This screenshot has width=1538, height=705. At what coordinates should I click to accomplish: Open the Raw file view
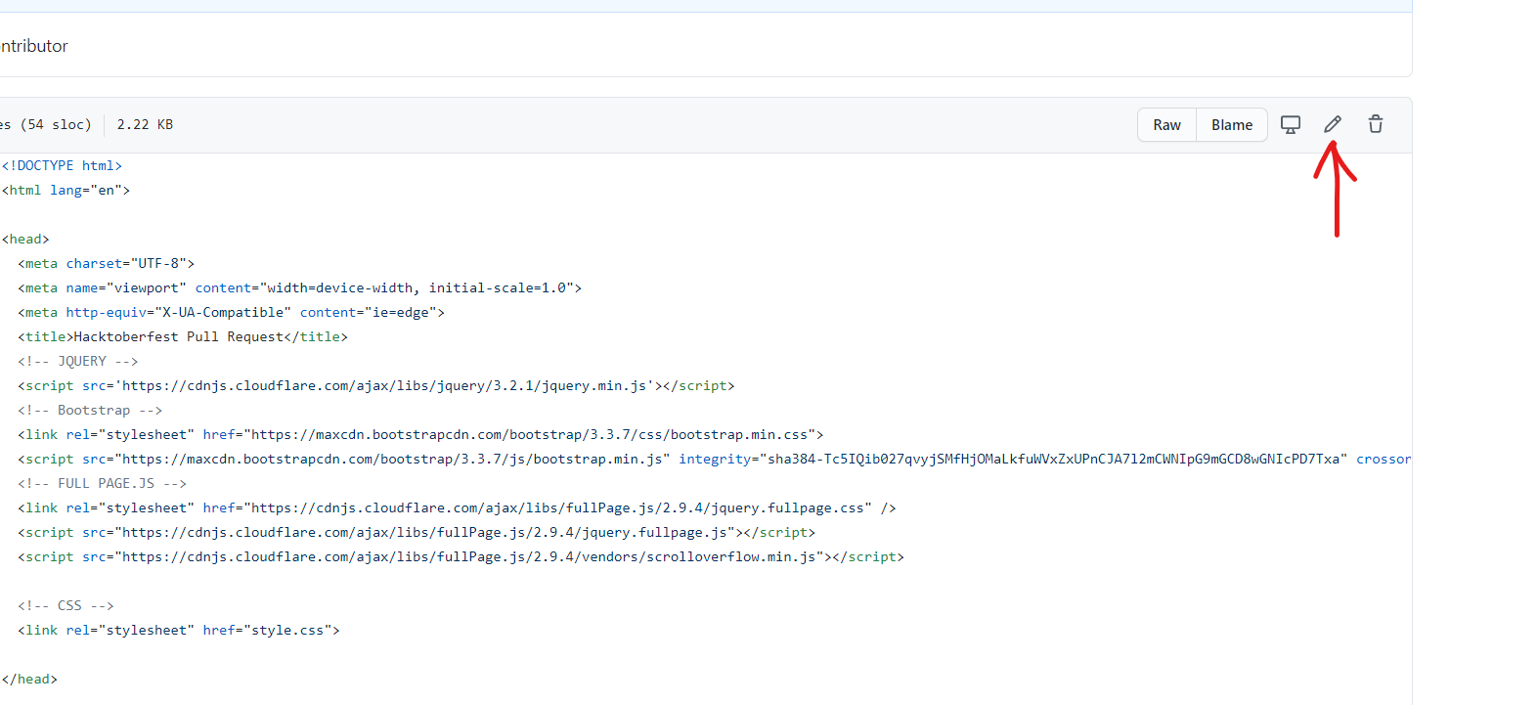(1166, 125)
